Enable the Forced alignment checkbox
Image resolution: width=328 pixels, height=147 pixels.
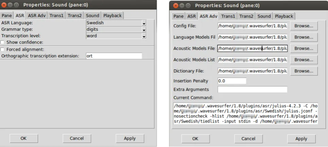(2, 50)
